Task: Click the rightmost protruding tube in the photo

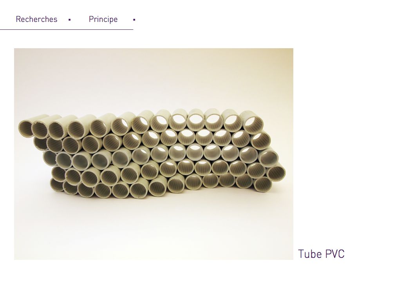Action: pyautogui.click(x=276, y=172)
